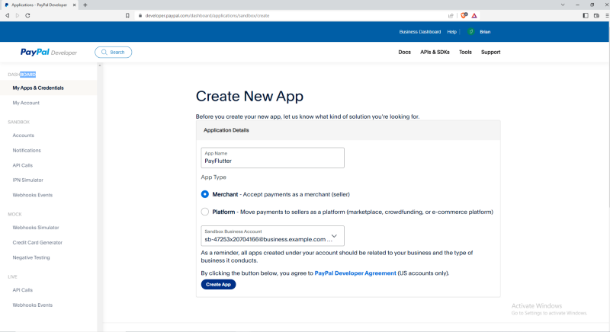Open a new tab with the plus icon
610x332 pixels.
[85, 5]
